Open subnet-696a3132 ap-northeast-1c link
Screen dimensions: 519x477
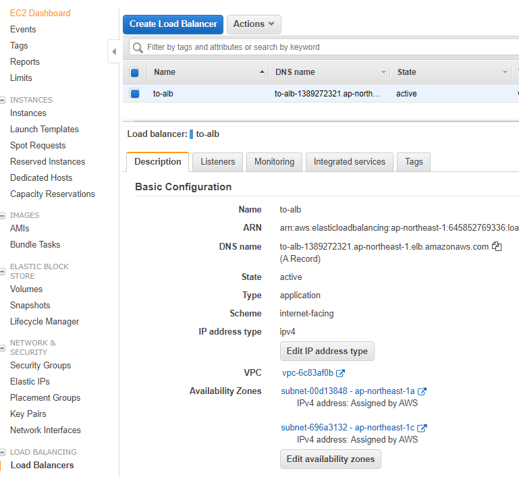[348, 427]
